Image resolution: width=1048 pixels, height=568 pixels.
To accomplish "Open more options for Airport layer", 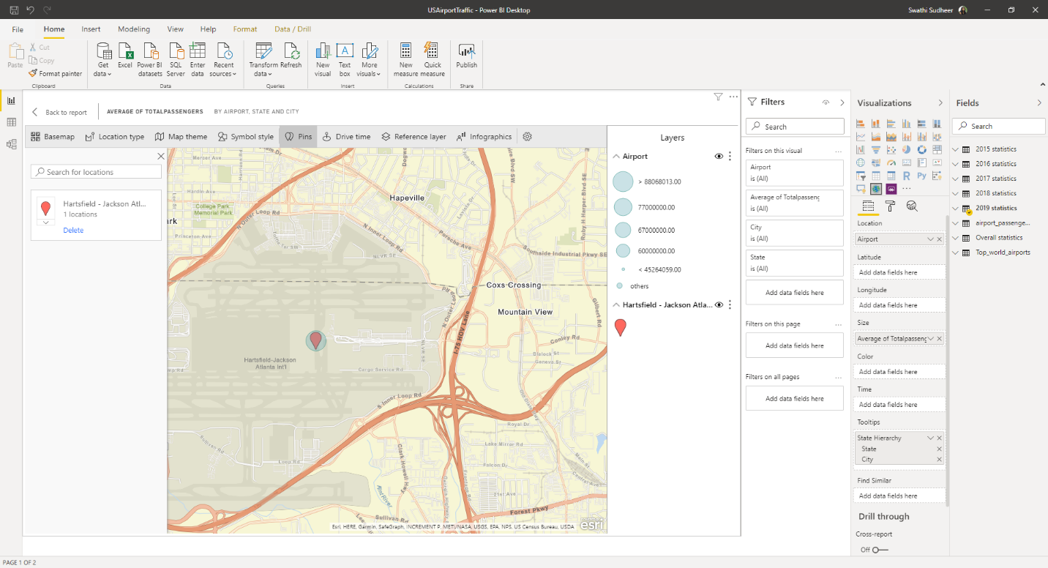I will coord(730,156).
